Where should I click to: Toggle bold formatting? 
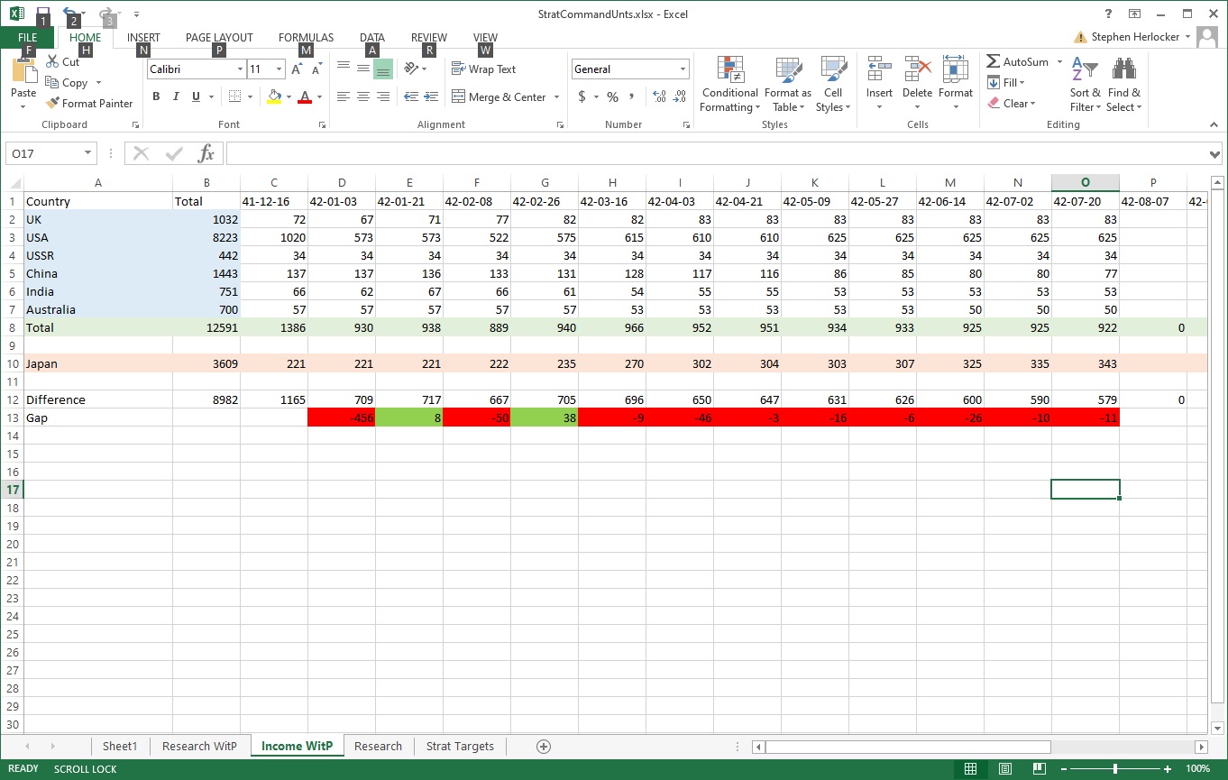156,96
